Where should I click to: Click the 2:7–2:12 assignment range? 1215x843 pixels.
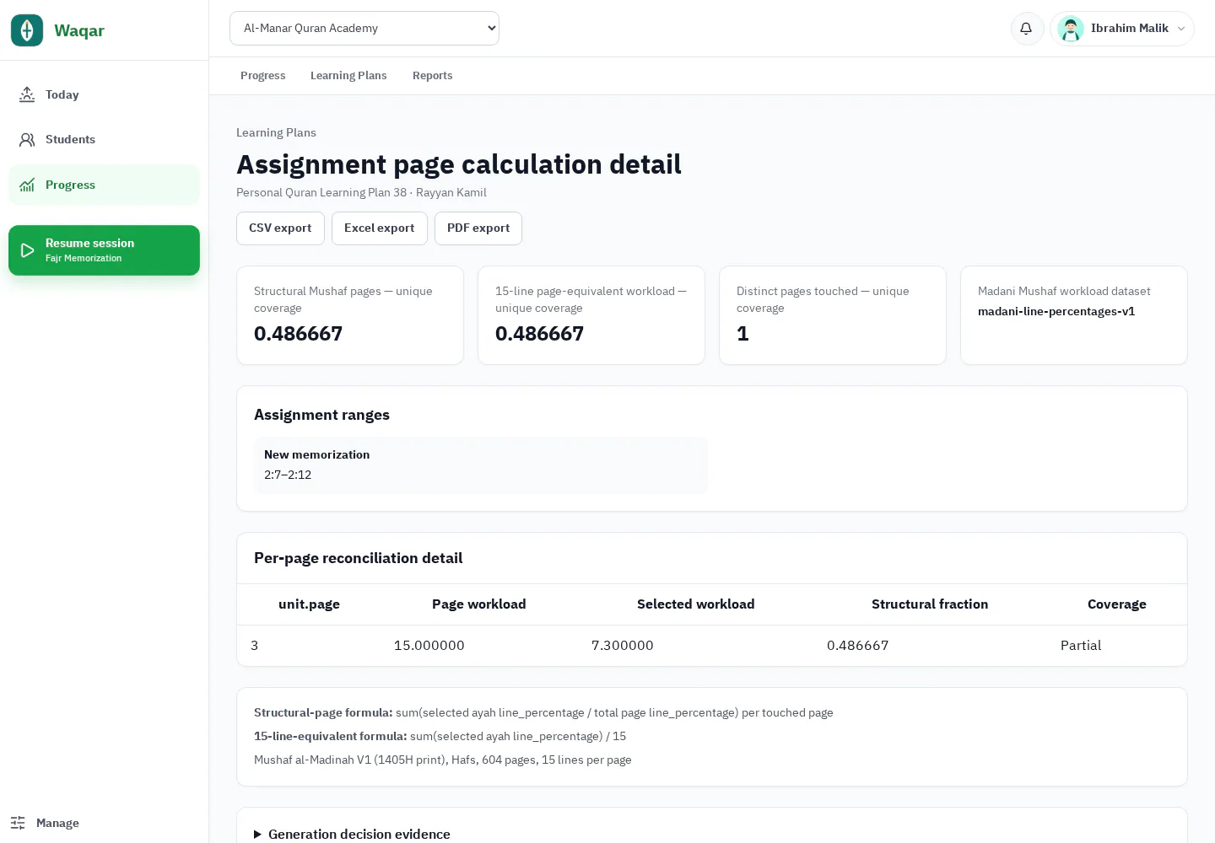[x=288, y=475]
